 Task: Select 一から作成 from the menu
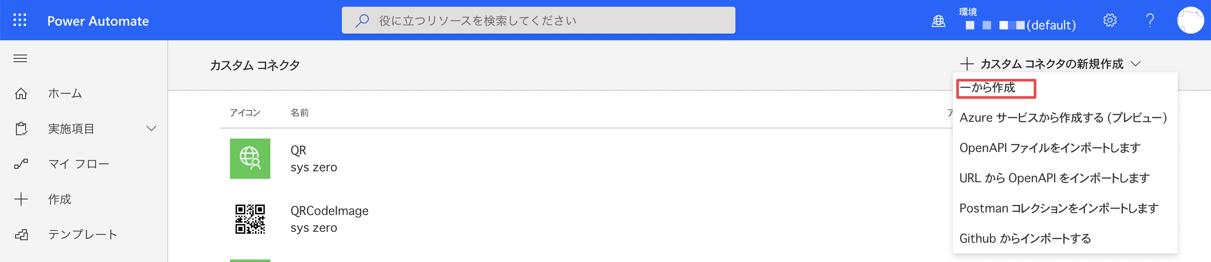(987, 88)
